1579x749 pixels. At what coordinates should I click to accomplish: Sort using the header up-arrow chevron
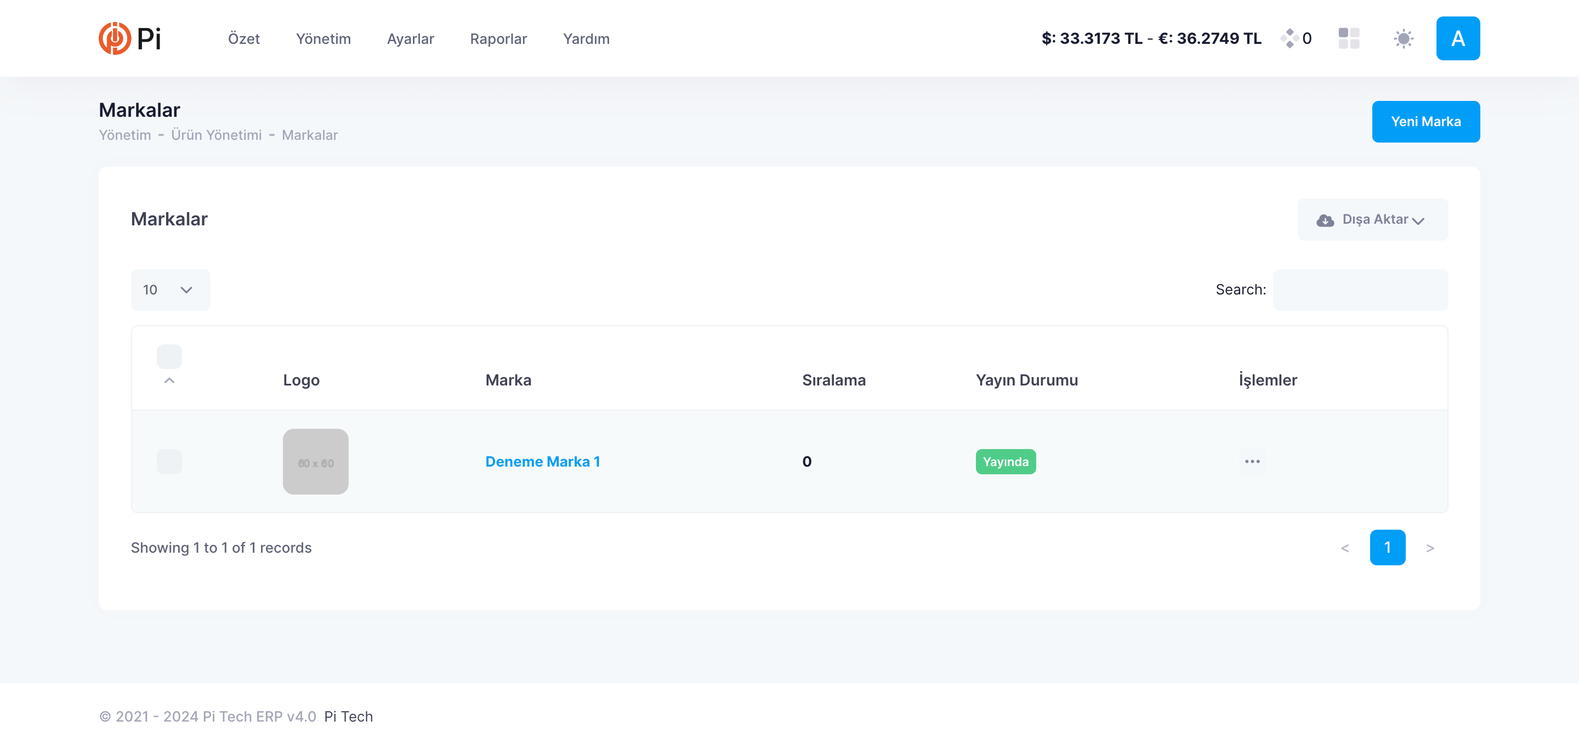[169, 381]
